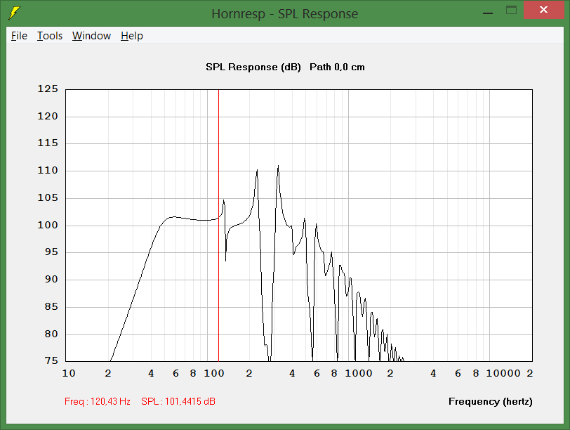Minimize the Hornresp SPL Response window
The width and height of the screenshot is (570, 430).
[488, 13]
